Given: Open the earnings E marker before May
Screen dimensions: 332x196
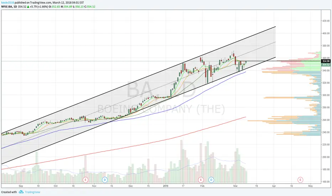Looking at the screenshot, I should pyautogui.click(x=300, y=180).
